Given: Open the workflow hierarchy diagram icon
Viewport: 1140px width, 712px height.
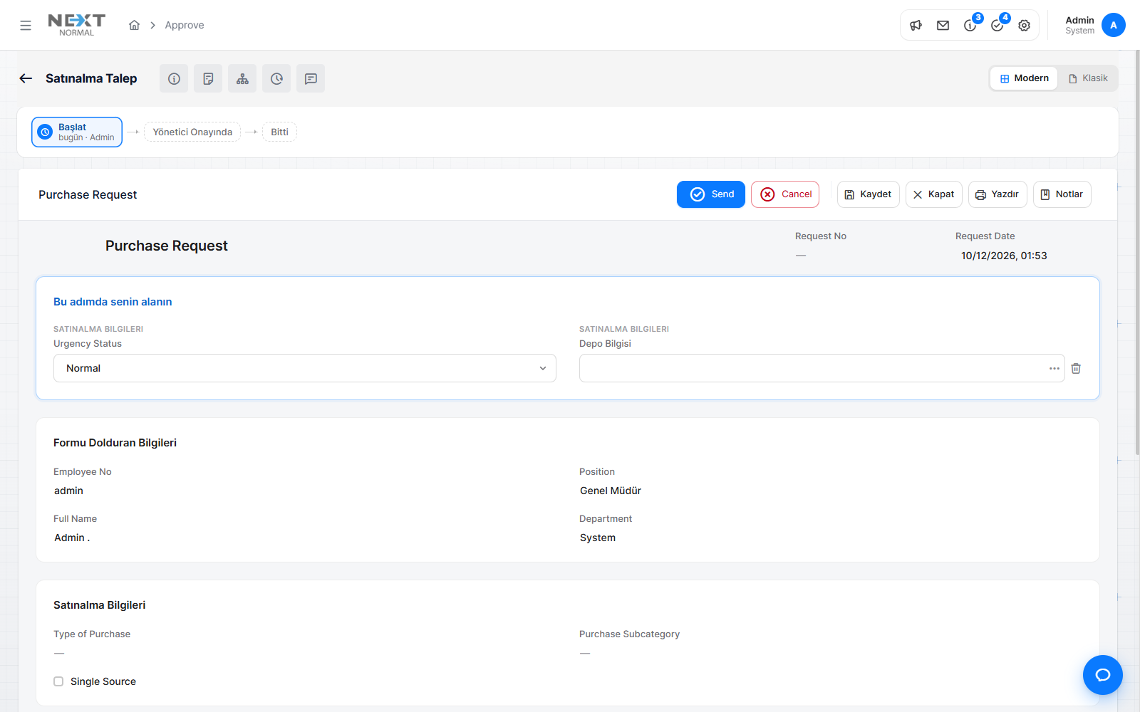Looking at the screenshot, I should [x=242, y=78].
